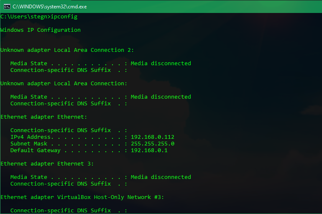Click the C:\WINDOWS\system32\cmd.exe window title text
This screenshot has height=214, width=322.
pos(50,7)
